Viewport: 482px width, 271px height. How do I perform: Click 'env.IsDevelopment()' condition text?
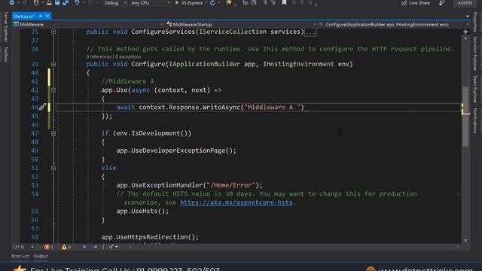point(152,133)
